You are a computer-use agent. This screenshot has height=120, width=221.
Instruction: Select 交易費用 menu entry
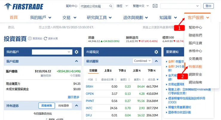pos(195,59)
